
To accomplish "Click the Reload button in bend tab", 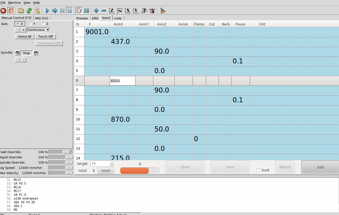I will pyautogui.click(x=285, y=167).
